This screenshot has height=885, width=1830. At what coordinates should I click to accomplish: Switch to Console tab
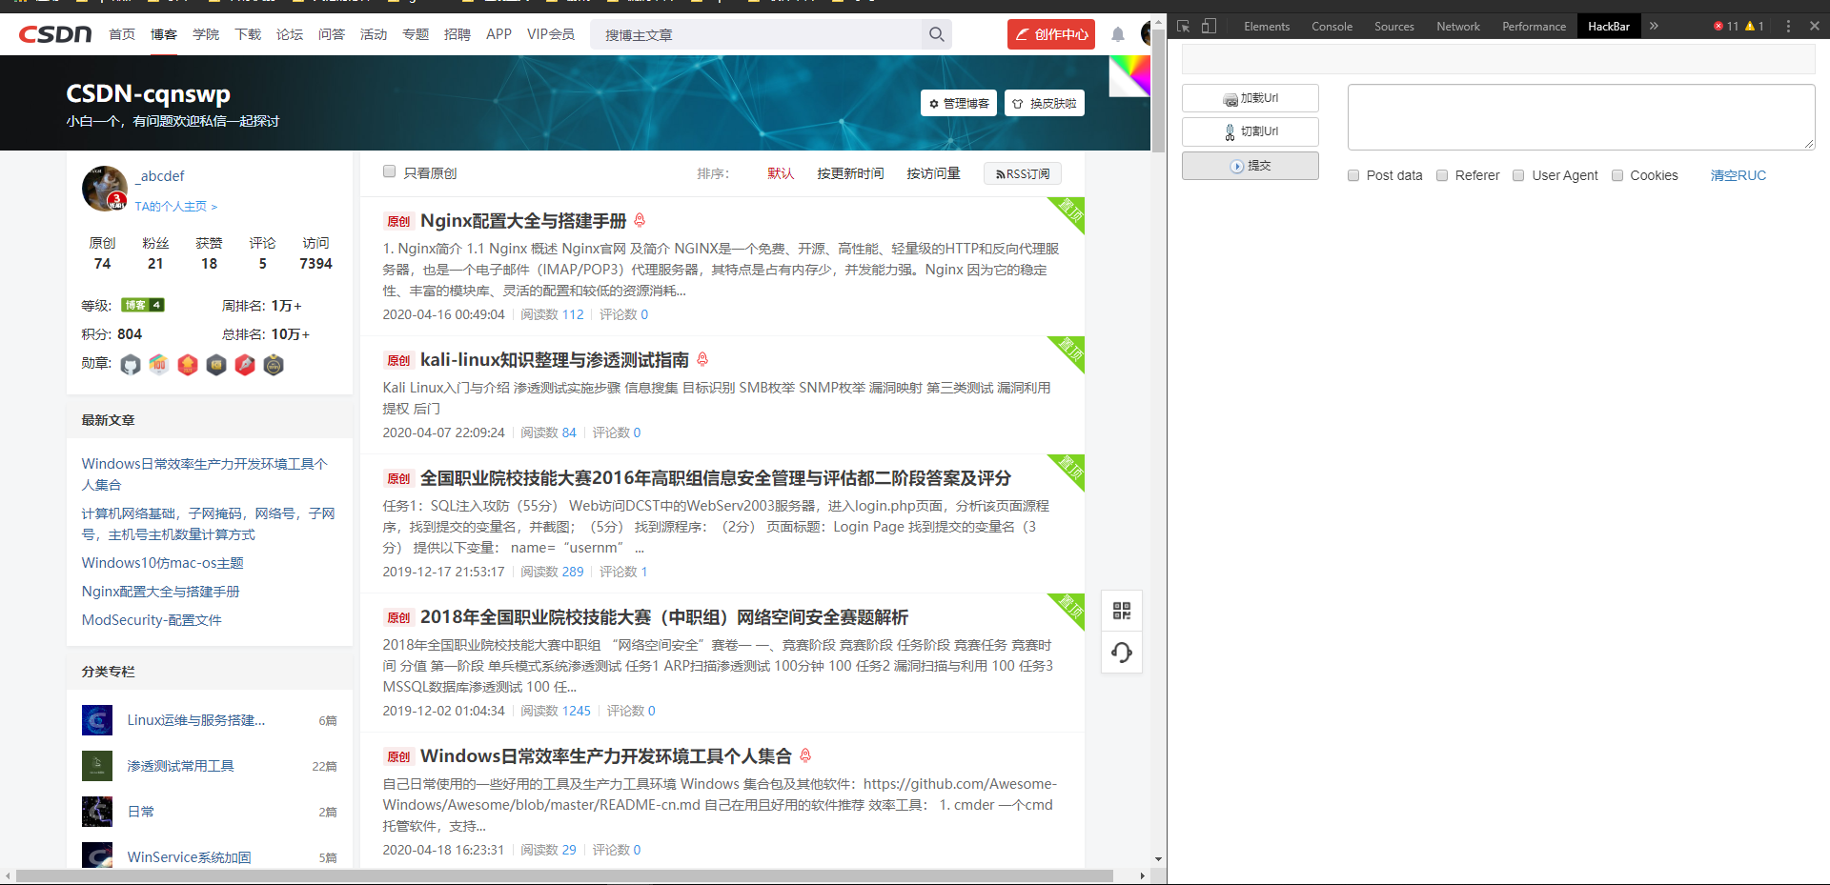1332,27
